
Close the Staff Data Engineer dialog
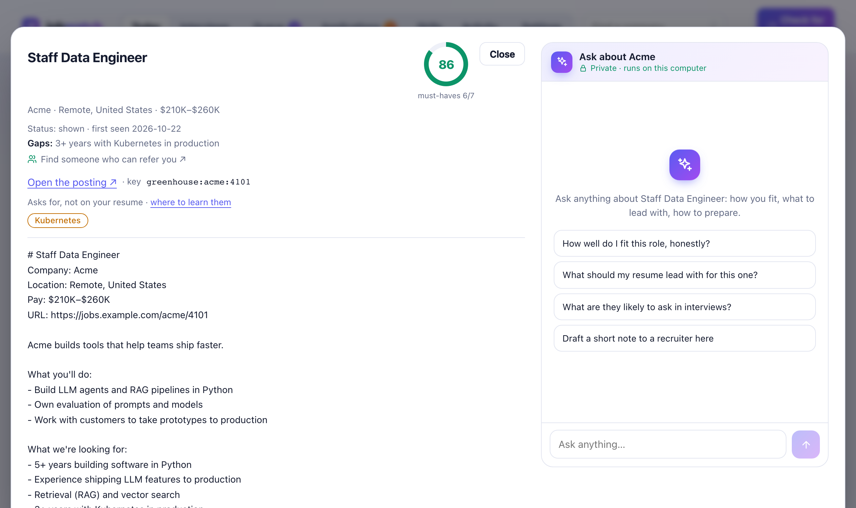tap(502, 54)
